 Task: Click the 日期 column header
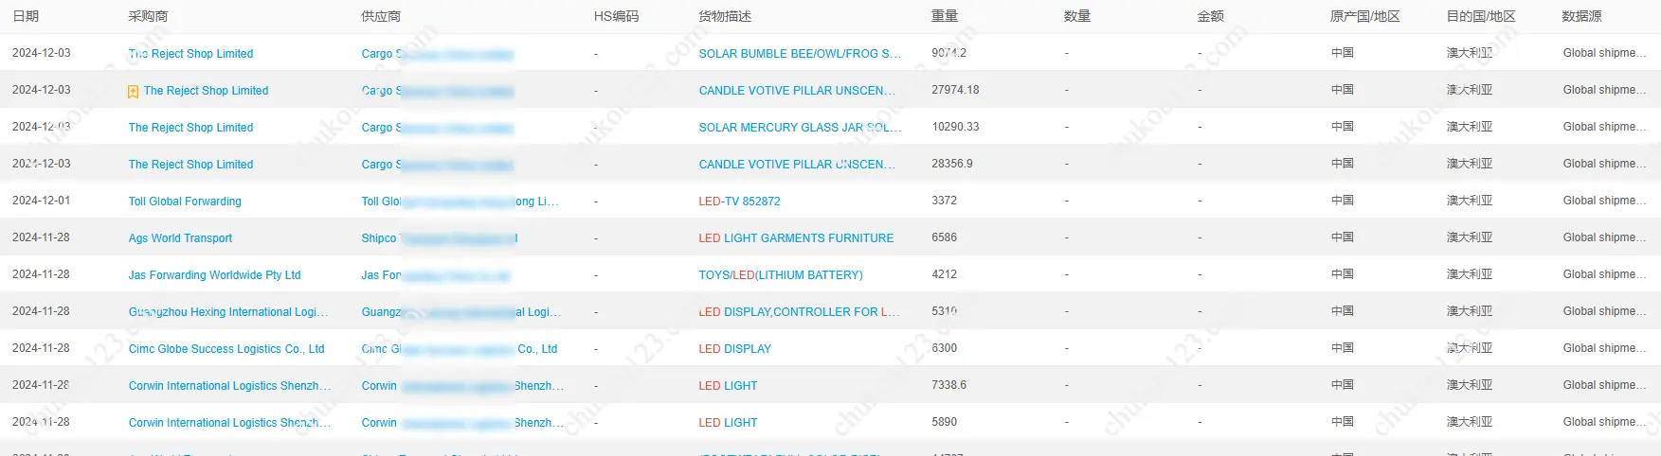(x=26, y=16)
